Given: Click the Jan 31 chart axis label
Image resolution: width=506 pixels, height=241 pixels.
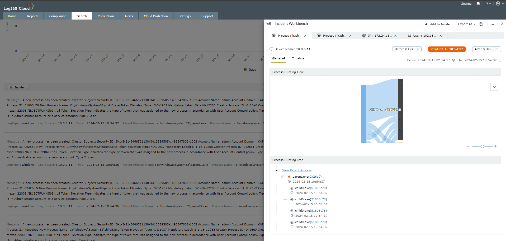Looking at the screenshot, I should [247, 58].
